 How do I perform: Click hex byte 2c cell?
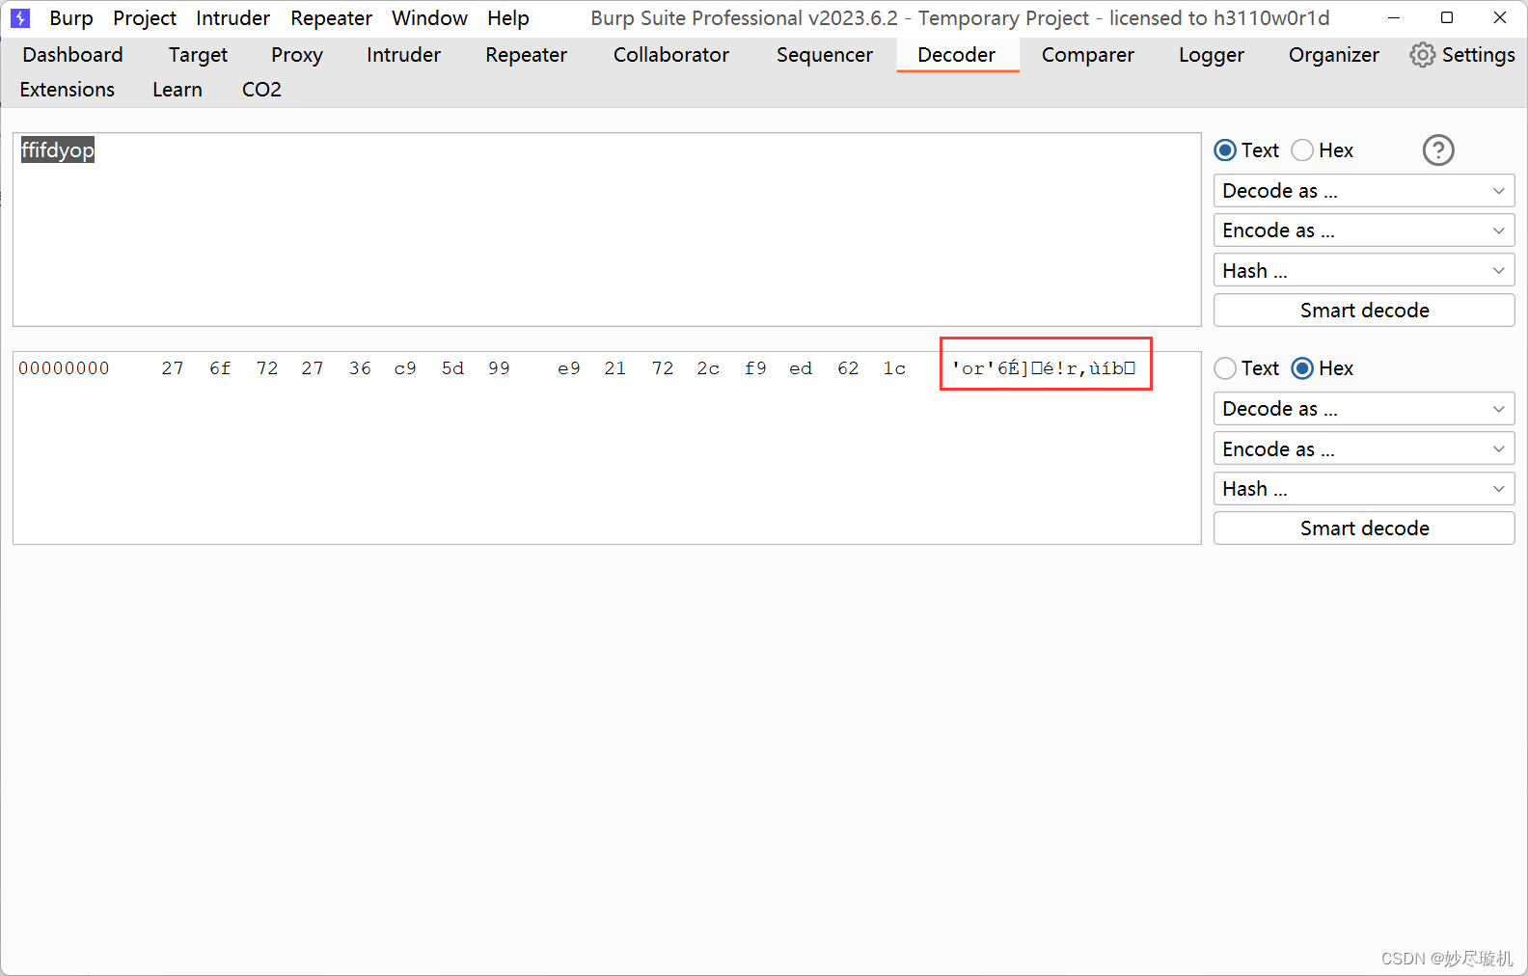pos(708,368)
